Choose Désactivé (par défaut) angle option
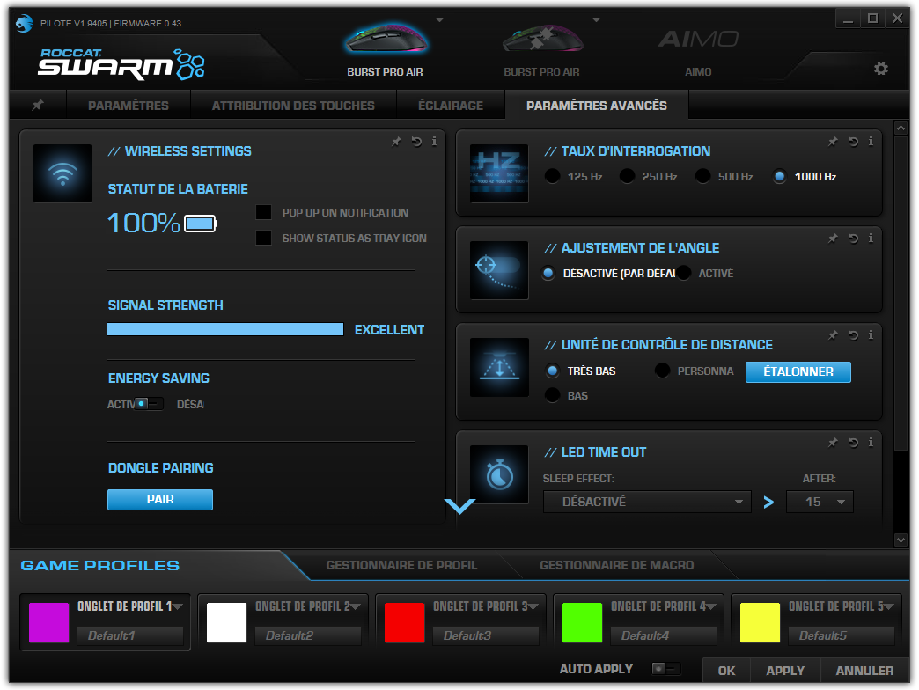This screenshot has width=919, height=690. [x=548, y=273]
